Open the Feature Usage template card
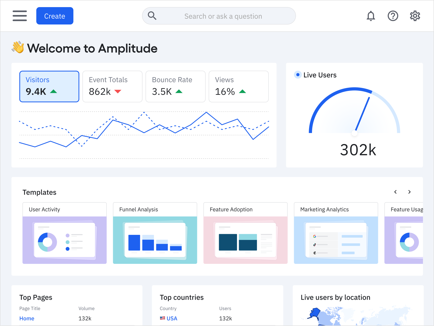This screenshot has height=326, width=434. 404,233
